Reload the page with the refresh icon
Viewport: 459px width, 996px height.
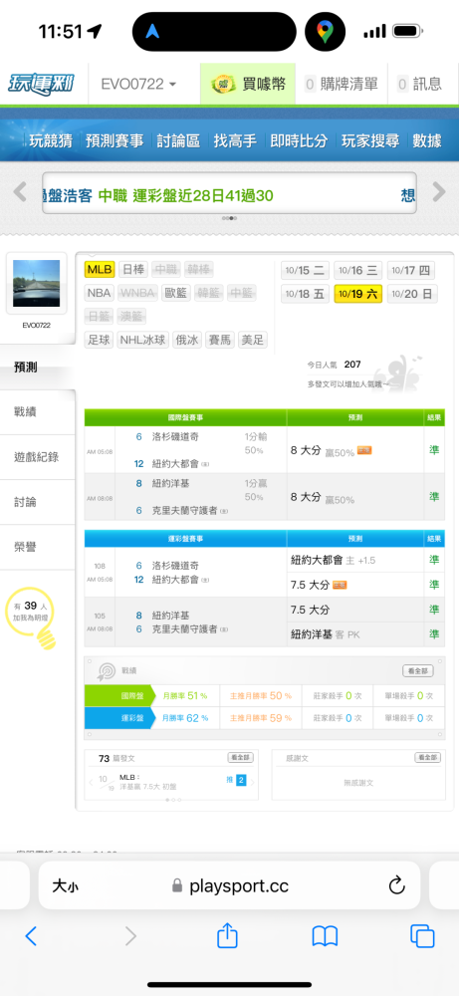(397, 885)
